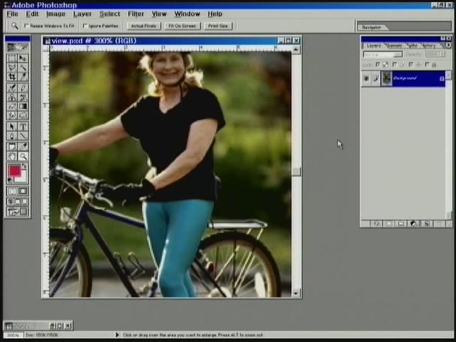
Task: Select the Gradient tool
Action: tap(23, 106)
